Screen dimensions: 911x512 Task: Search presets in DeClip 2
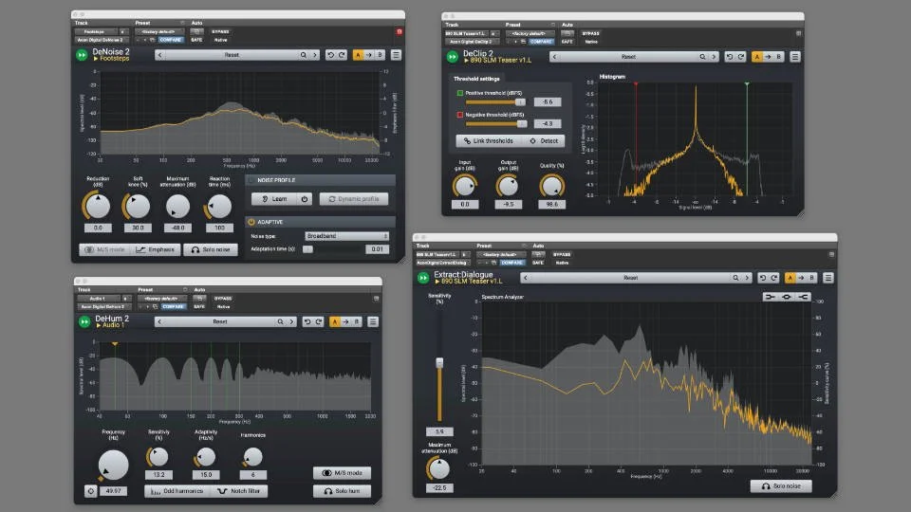click(x=702, y=57)
